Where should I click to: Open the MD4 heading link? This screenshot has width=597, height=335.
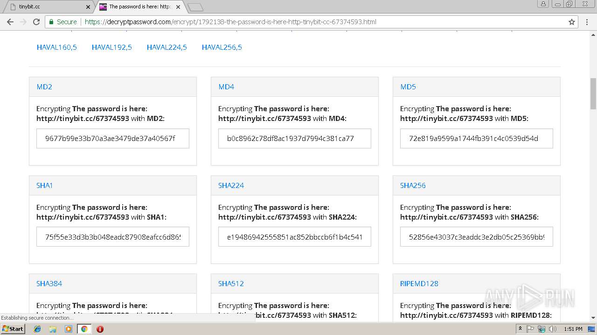(x=226, y=87)
